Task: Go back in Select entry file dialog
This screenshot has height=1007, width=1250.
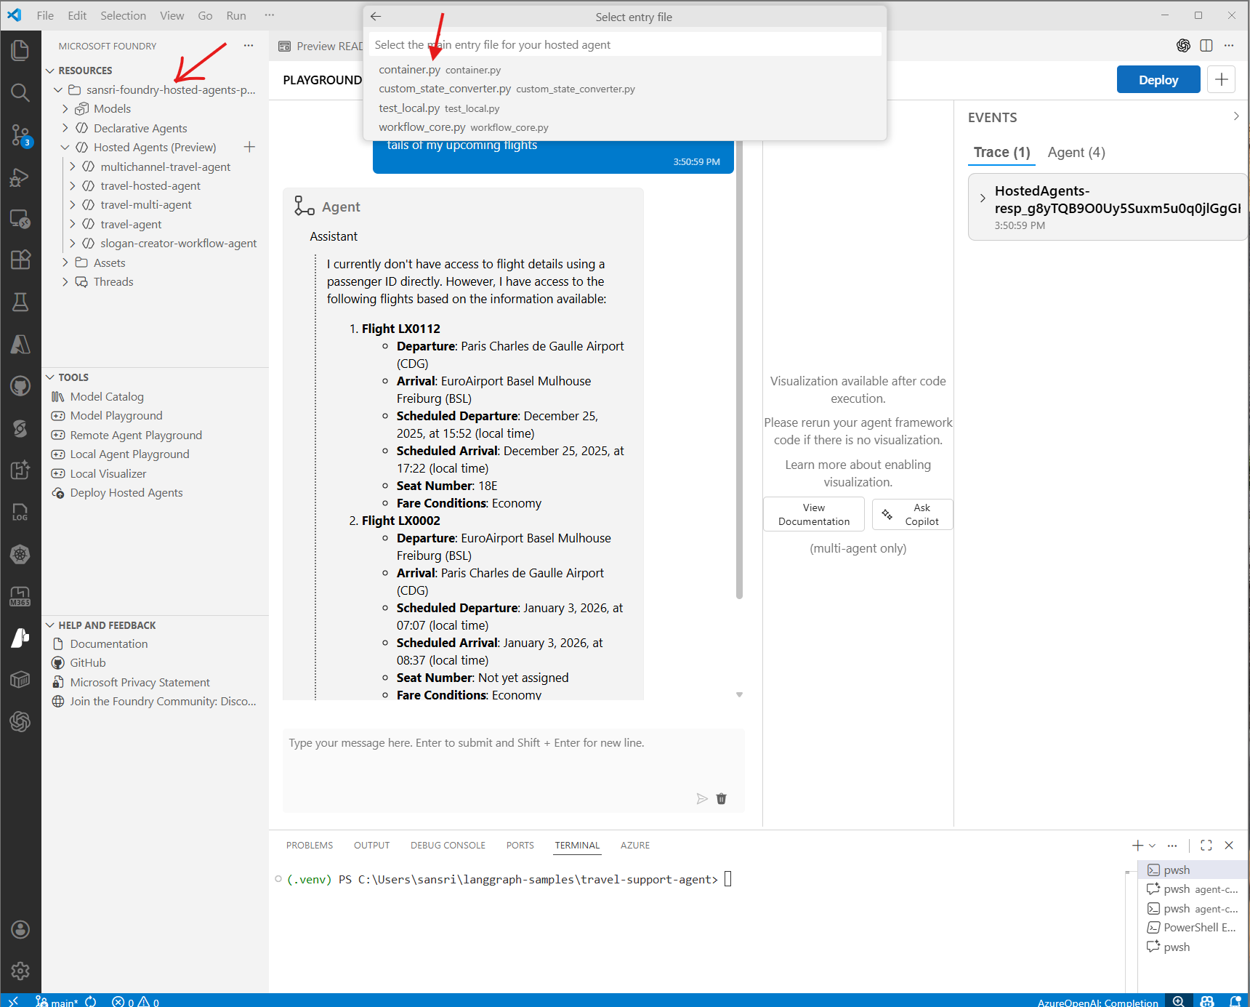Action: pos(376,16)
